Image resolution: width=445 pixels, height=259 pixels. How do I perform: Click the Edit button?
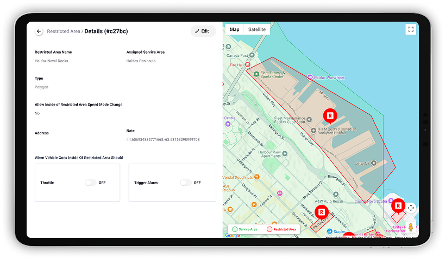(x=202, y=31)
